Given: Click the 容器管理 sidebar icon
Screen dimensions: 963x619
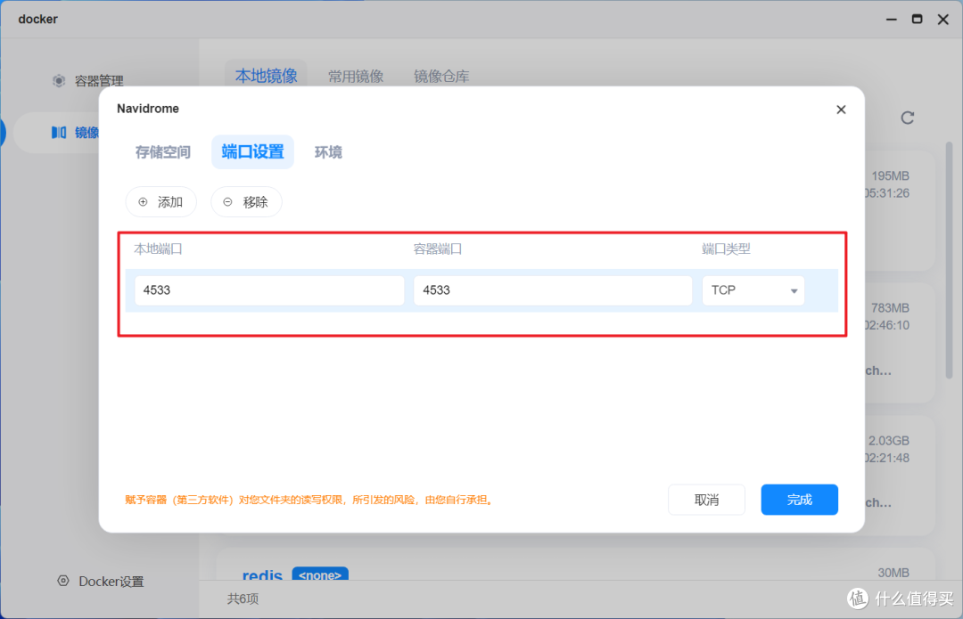Looking at the screenshot, I should tap(58, 81).
